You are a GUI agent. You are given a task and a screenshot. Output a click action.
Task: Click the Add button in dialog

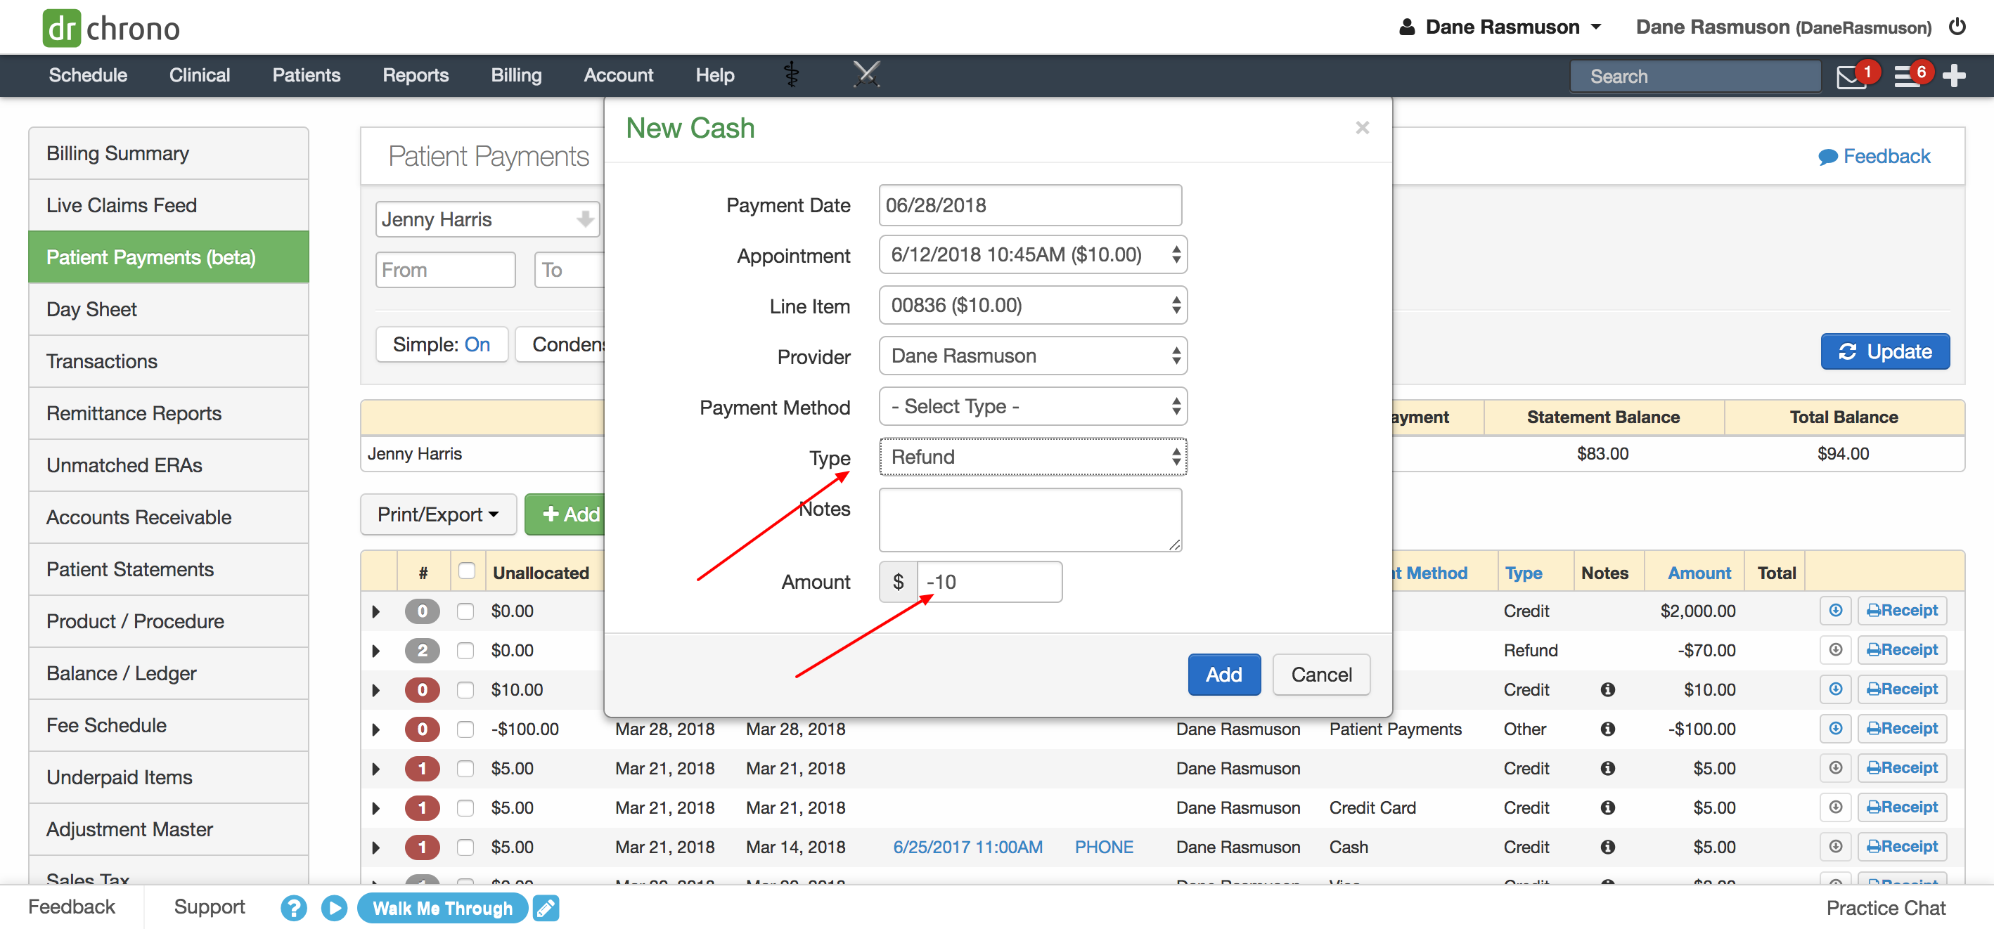point(1224,675)
